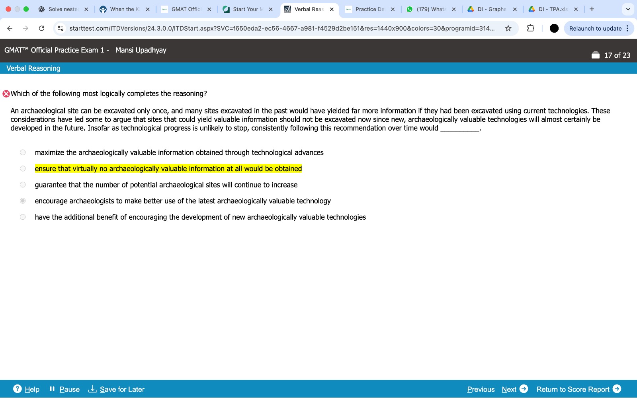Viewport: 637px width, 398px height.
Task: Click the address bar URL field
Action: 282,28
